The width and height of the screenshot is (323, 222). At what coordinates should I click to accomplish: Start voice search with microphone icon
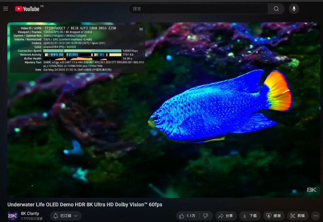[x=294, y=9]
